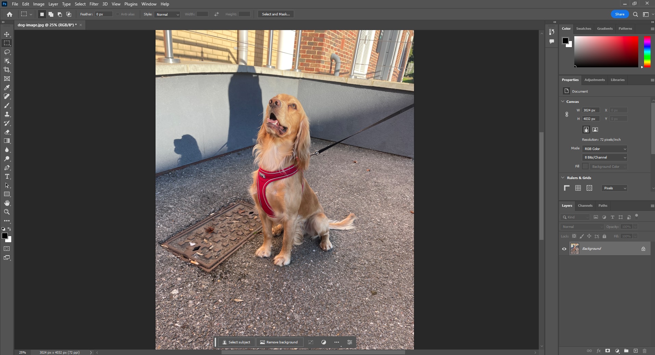Toggle the canvas width-height link constraint
655x355 pixels.
tap(566, 114)
